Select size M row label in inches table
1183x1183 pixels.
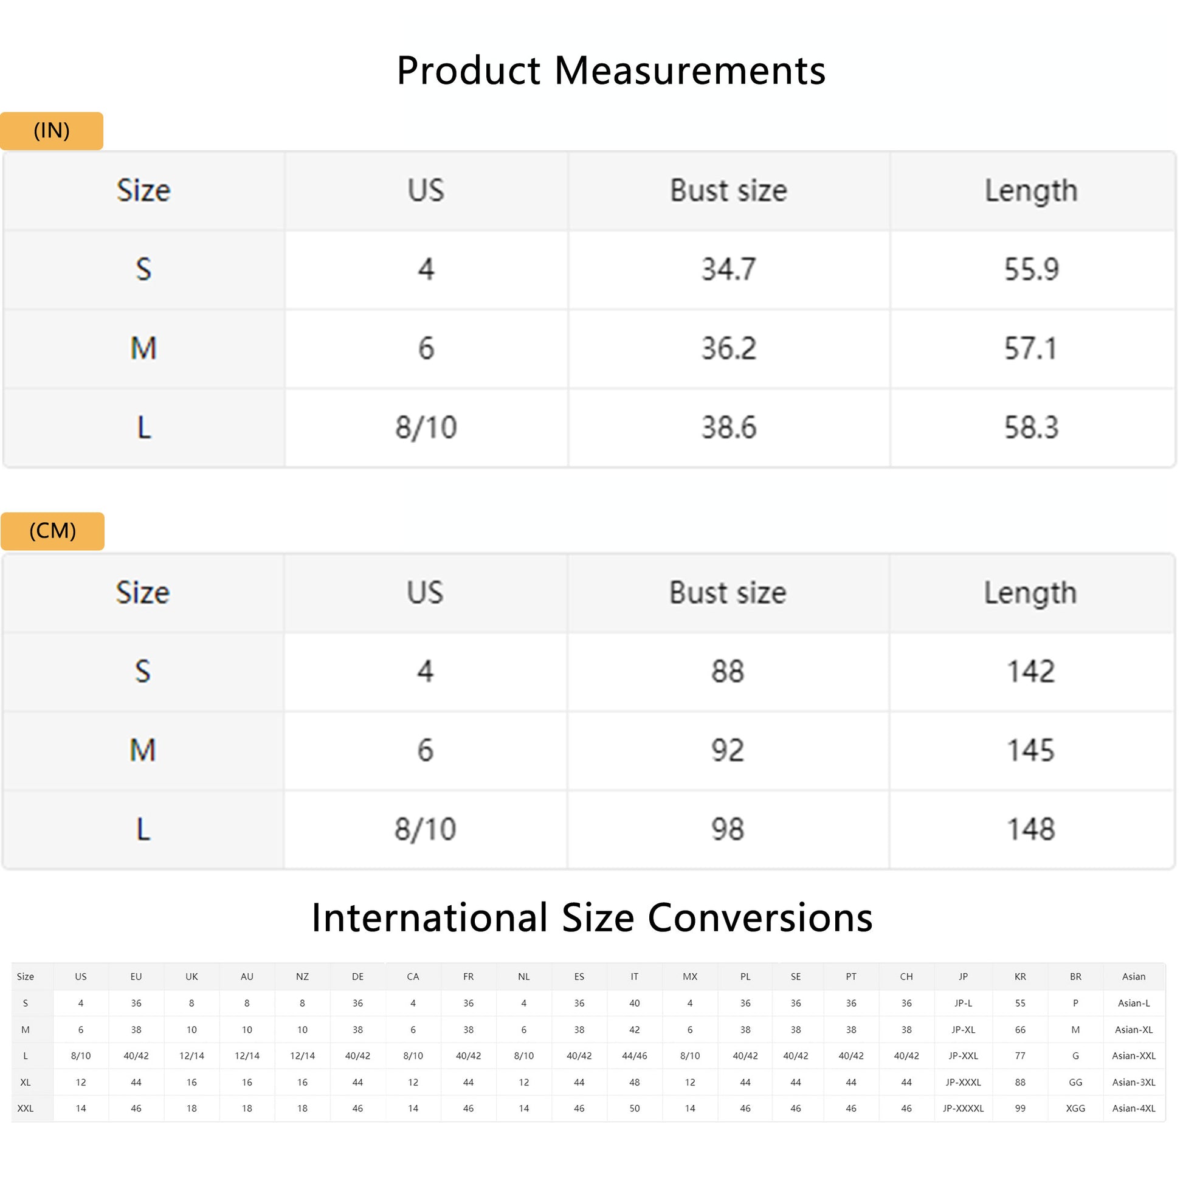tap(143, 348)
